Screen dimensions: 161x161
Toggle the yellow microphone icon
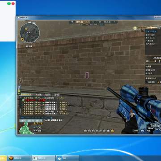(159, 61)
